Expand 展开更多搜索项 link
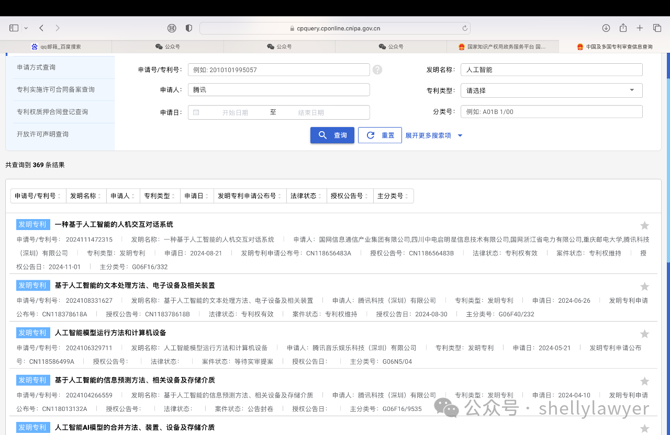Screen dimensions: 670x435 tap(434, 135)
